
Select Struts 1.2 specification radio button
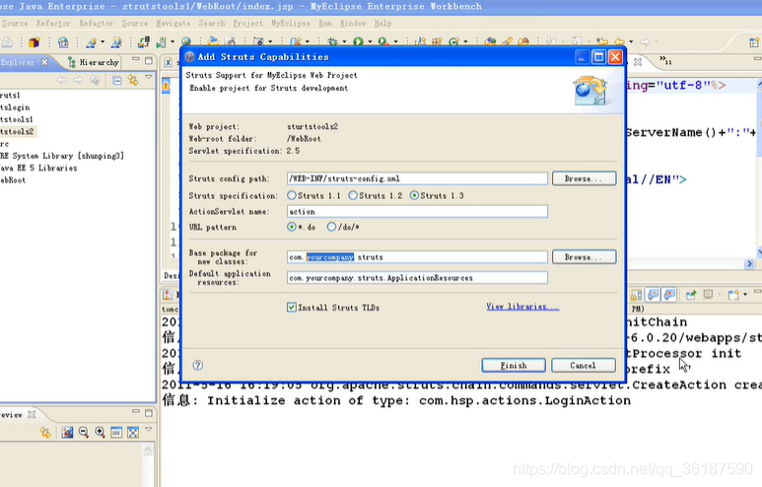pyautogui.click(x=353, y=195)
